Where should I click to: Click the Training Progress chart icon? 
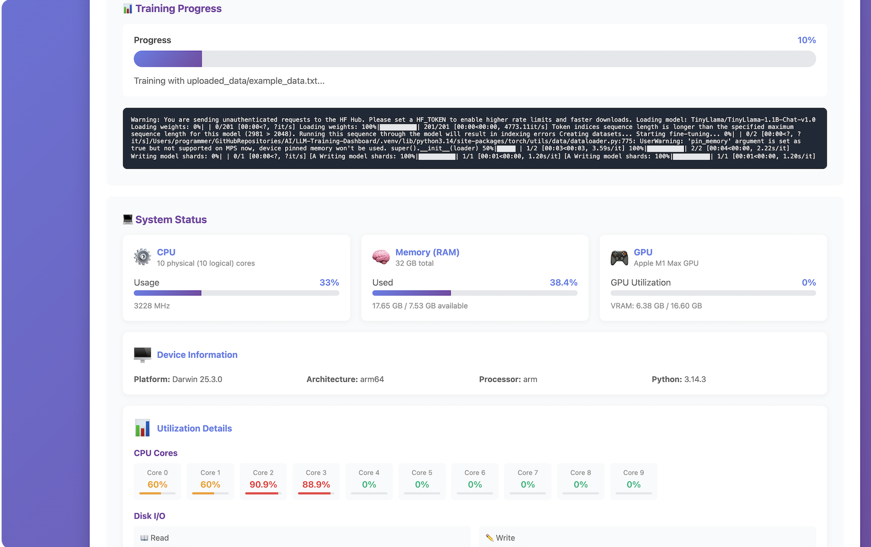tap(127, 9)
